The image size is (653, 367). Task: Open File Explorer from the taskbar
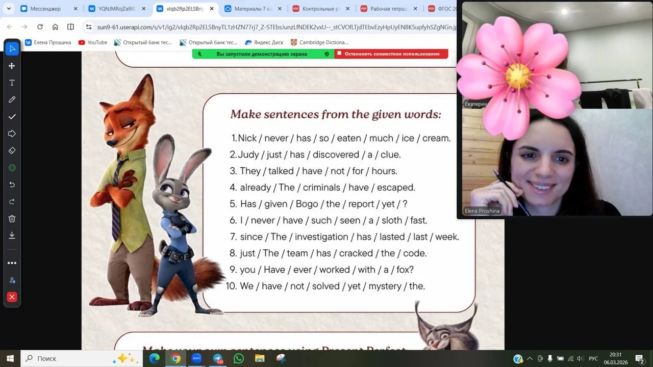point(260,358)
